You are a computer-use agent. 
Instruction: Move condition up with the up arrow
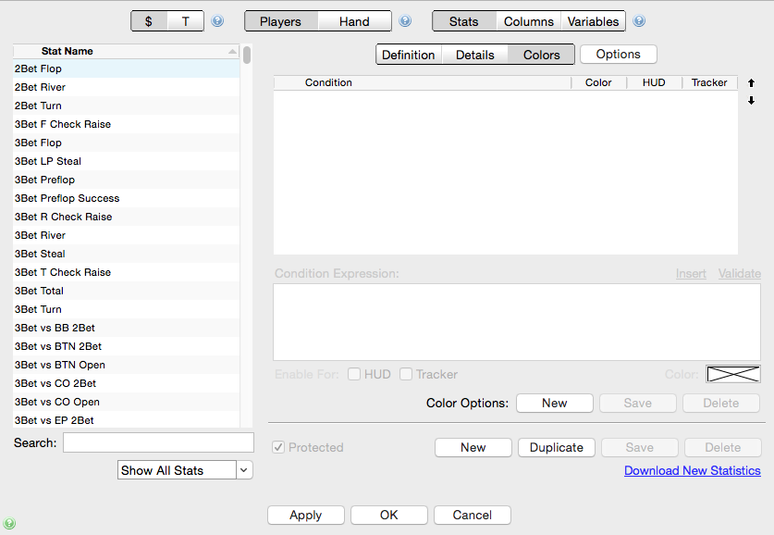(751, 82)
